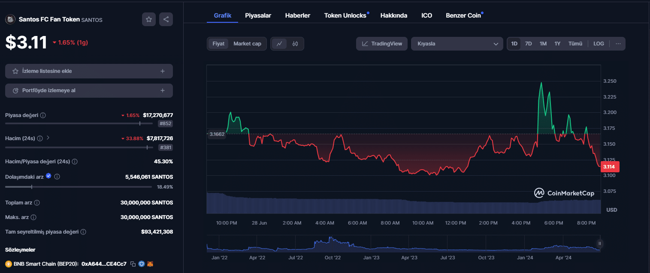Click the #381 volume rank badge
The image size is (650, 273).
click(x=166, y=147)
